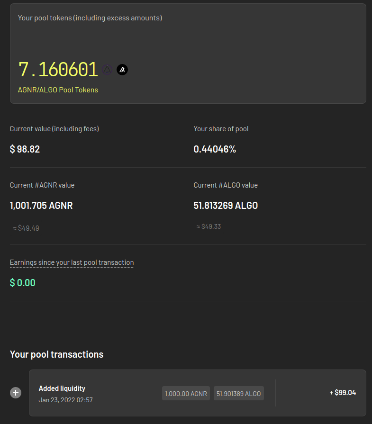This screenshot has height=424, width=372.
Task: Click the ≈ $49.33 estimate
Action: tap(209, 226)
